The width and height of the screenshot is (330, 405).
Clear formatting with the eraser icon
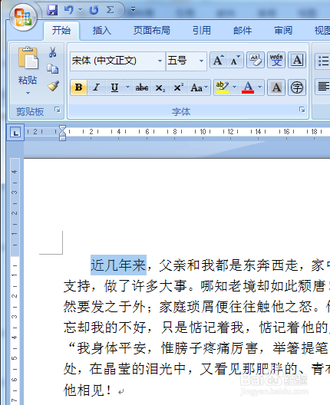pyautogui.click(x=256, y=61)
